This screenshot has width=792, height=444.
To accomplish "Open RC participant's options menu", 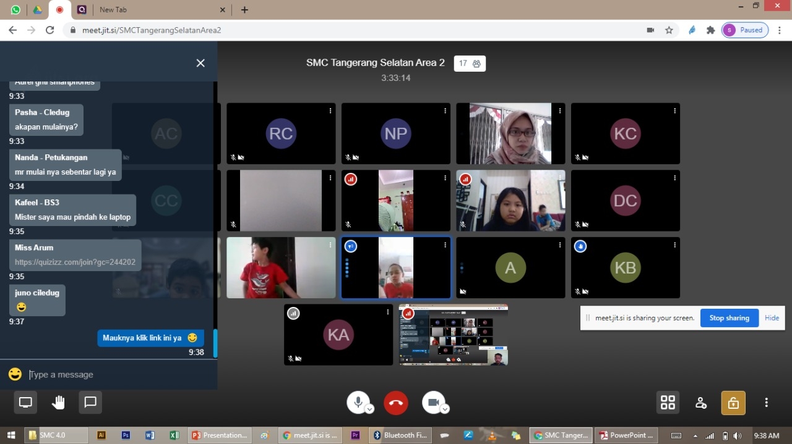I will (x=330, y=111).
